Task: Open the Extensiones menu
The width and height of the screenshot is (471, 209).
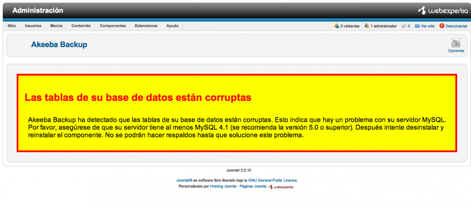Action: 147,26
